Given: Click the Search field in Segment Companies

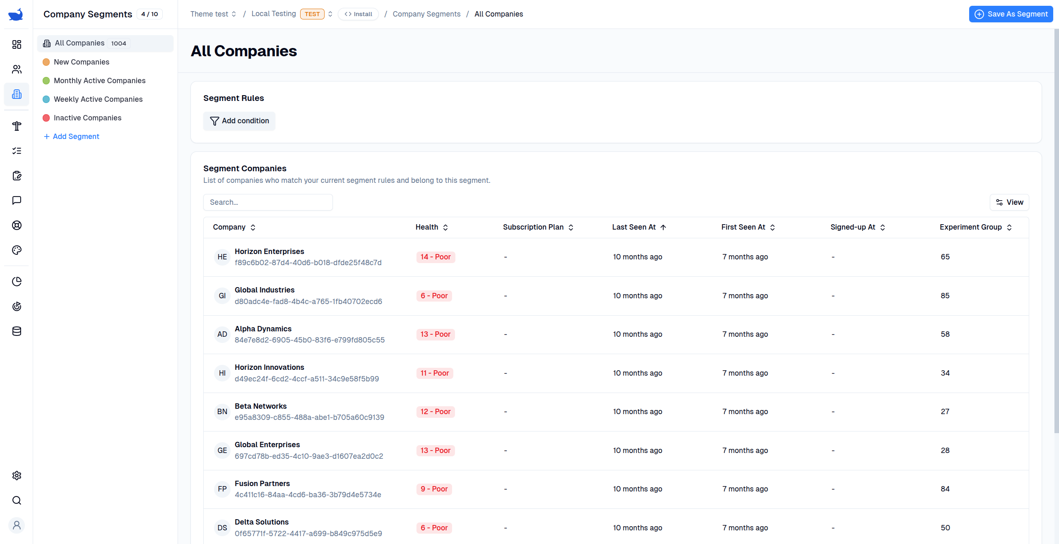Looking at the screenshot, I should pyautogui.click(x=268, y=202).
